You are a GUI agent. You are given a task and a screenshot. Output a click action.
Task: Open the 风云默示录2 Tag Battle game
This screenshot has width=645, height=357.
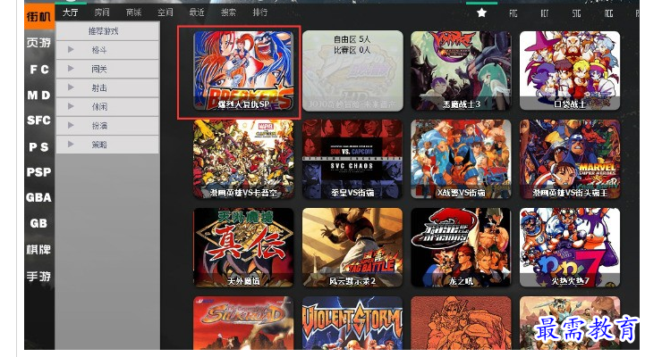click(x=352, y=247)
